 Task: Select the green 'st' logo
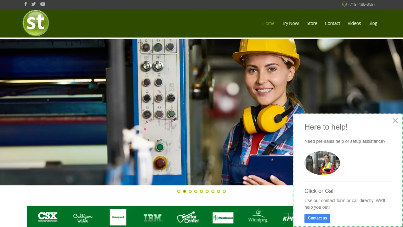(36, 23)
